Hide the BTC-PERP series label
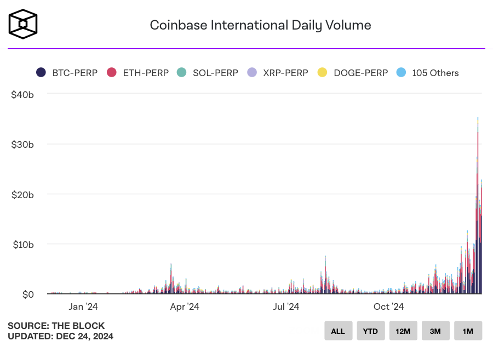Screen dimensions: 493x347 pyautogui.click(x=74, y=73)
